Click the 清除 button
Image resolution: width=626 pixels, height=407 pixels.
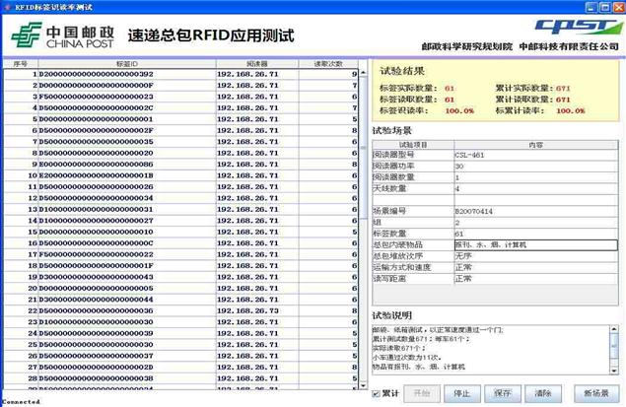[543, 394]
